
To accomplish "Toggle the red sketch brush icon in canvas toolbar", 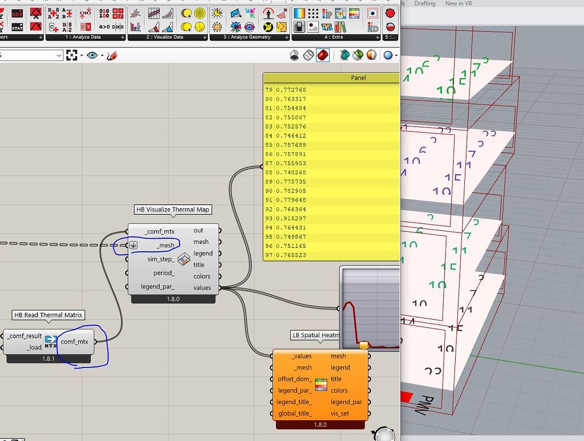I will coord(112,55).
